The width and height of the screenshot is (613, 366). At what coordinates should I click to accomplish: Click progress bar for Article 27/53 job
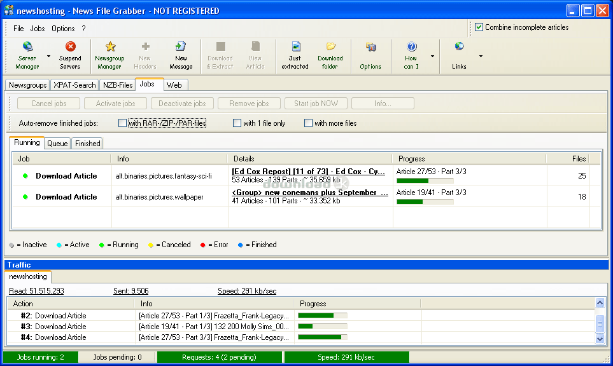coord(425,180)
